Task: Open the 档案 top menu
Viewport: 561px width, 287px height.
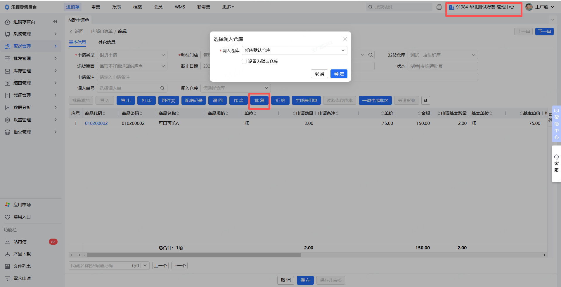Action: point(137,7)
